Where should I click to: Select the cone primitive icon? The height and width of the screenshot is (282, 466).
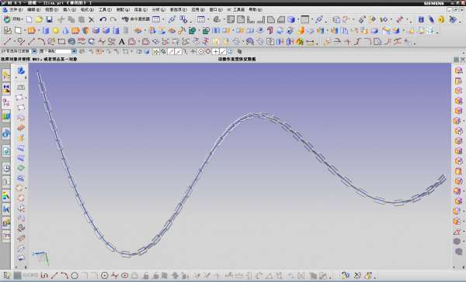(x=65, y=30)
